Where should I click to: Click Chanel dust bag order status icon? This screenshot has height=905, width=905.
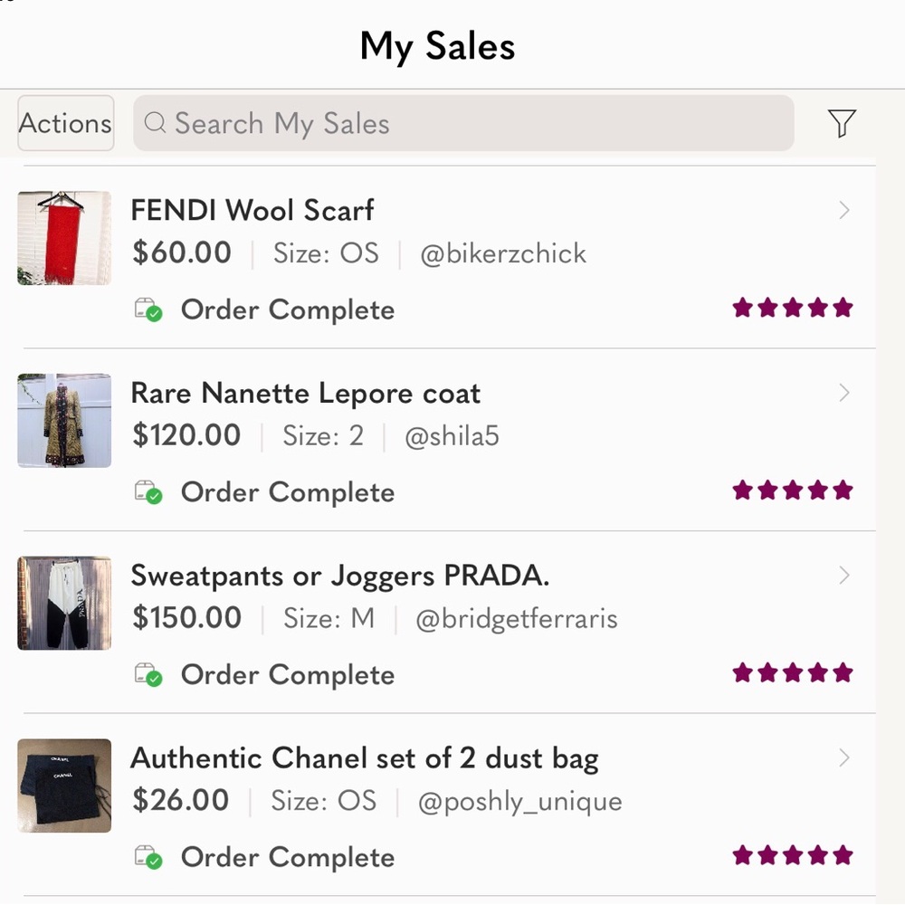(148, 857)
